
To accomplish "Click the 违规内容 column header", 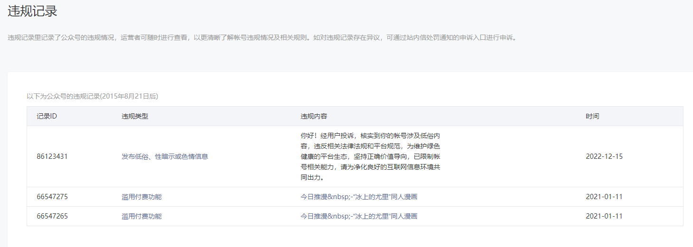I will pyautogui.click(x=314, y=116).
